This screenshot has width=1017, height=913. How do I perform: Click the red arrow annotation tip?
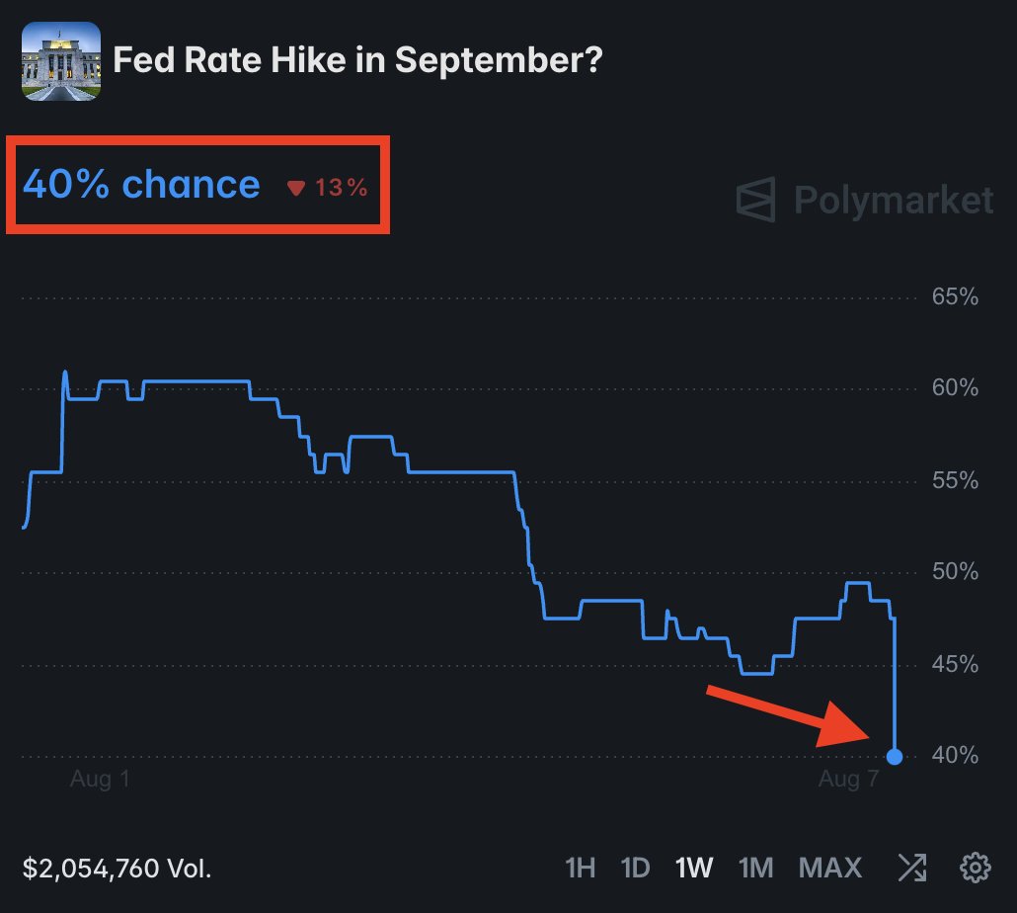point(866,736)
